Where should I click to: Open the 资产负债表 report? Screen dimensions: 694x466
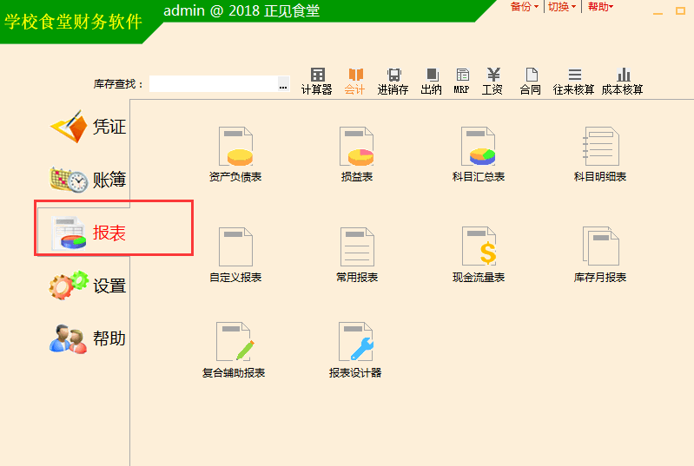coord(235,154)
